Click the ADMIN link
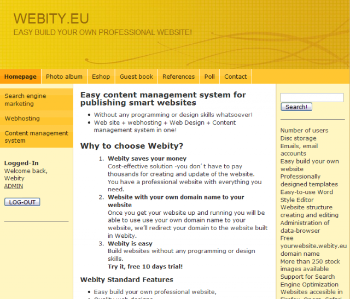This screenshot has width=350, height=299. (13, 186)
